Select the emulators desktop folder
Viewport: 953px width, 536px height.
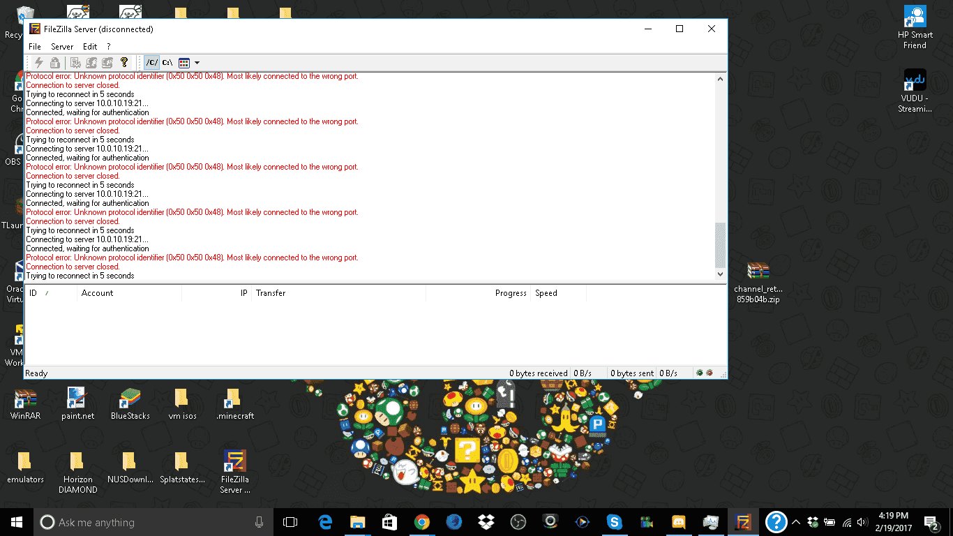25,468
